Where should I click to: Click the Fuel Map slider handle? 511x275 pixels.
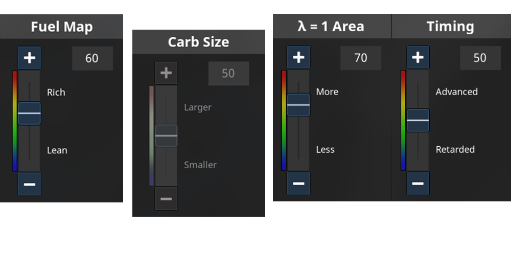click(x=29, y=113)
